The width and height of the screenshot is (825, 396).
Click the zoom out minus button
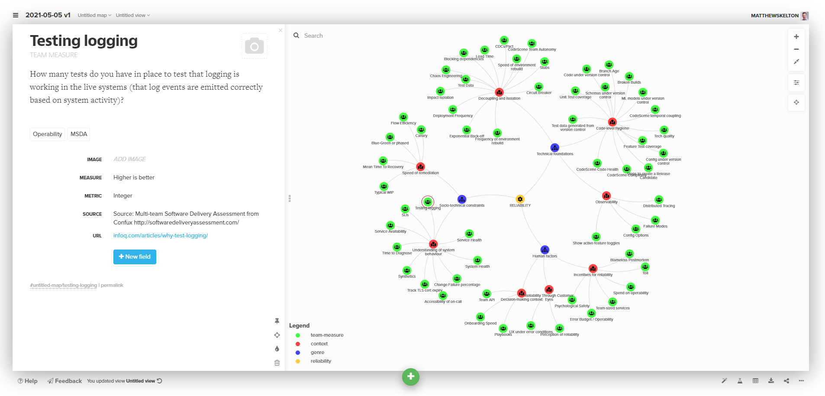[796, 49]
